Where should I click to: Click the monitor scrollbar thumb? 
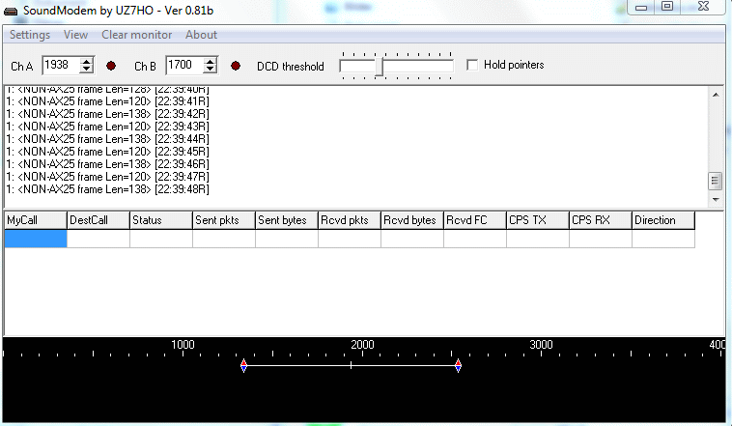715,181
